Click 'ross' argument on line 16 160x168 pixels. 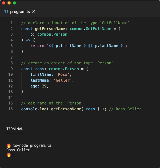point(90,109)
